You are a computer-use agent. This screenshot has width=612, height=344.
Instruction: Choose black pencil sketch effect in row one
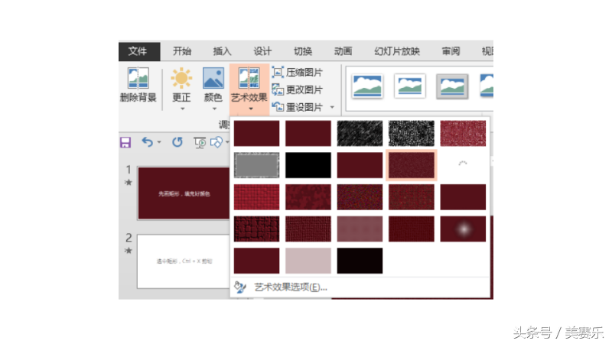coord(360,133)
